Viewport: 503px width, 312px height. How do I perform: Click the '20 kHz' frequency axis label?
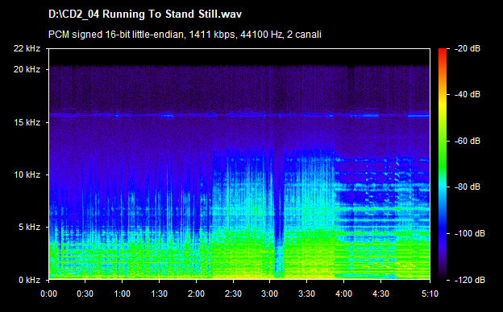[27, 69]
